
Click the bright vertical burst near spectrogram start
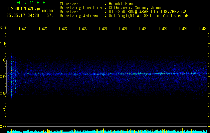click(x=12, y=76)
